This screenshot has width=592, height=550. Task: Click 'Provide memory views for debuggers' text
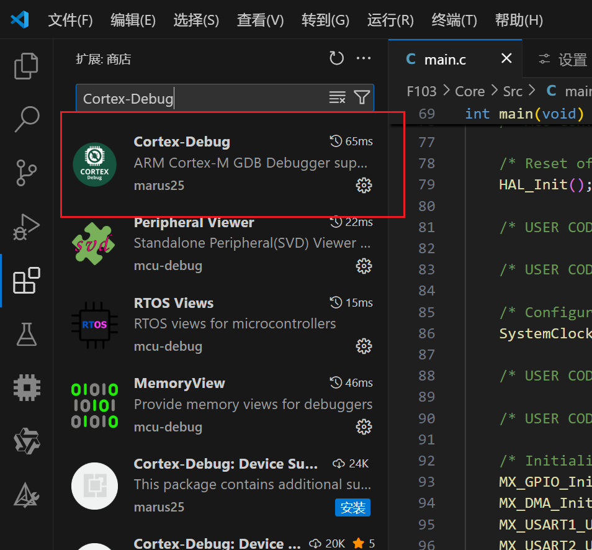(253, 404)
